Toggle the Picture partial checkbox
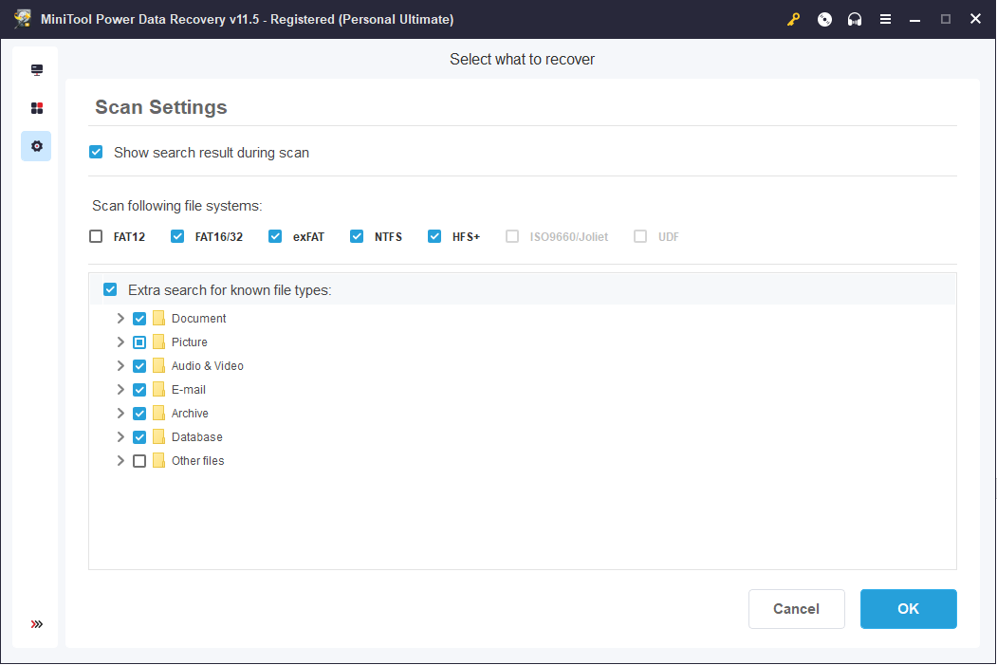The image size is (997, 665). (x=139, y=342)
